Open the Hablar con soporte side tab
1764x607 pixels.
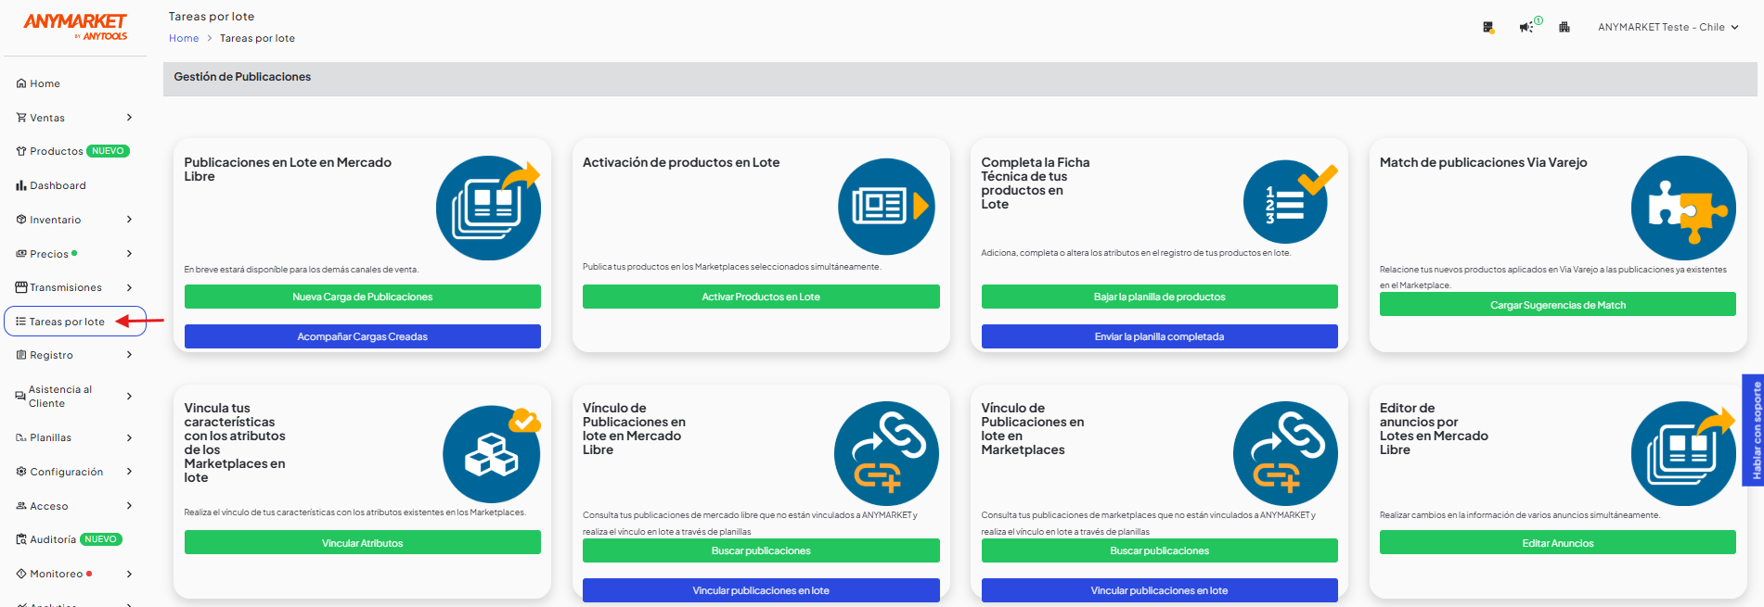[1753, 430]
